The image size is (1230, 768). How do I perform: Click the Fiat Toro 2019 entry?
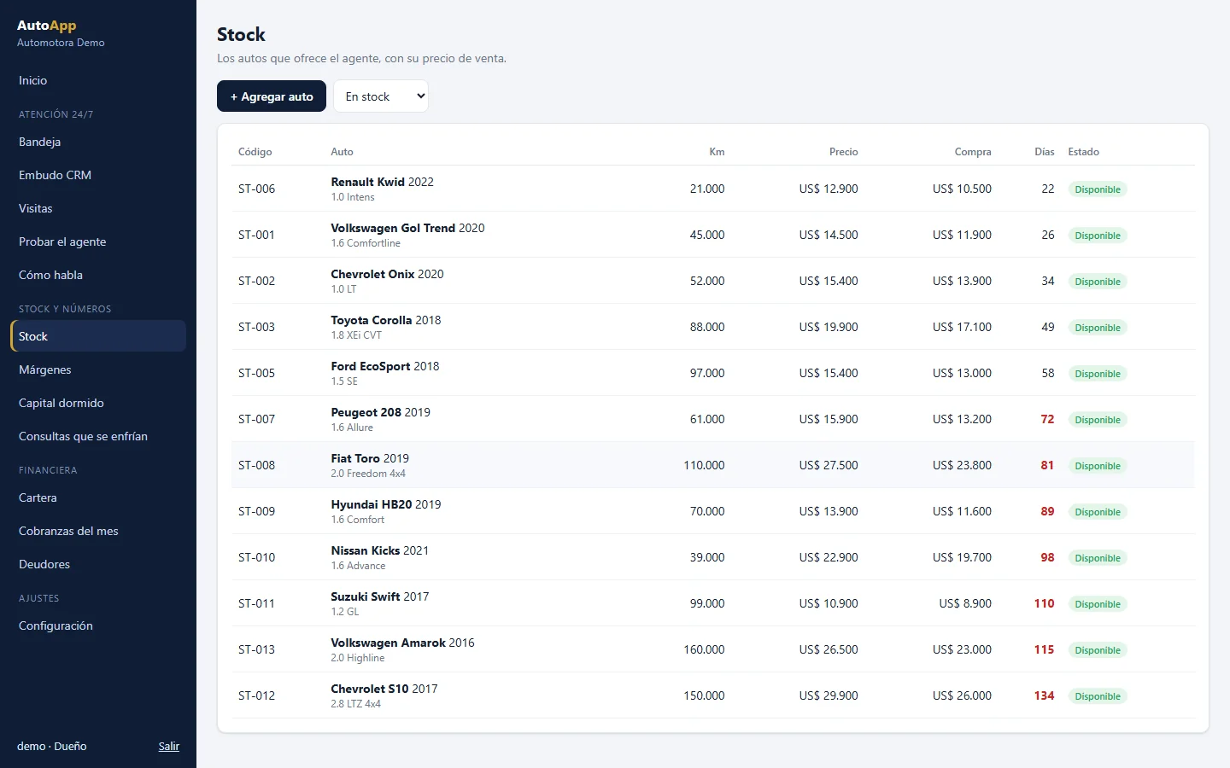[713, 465]
